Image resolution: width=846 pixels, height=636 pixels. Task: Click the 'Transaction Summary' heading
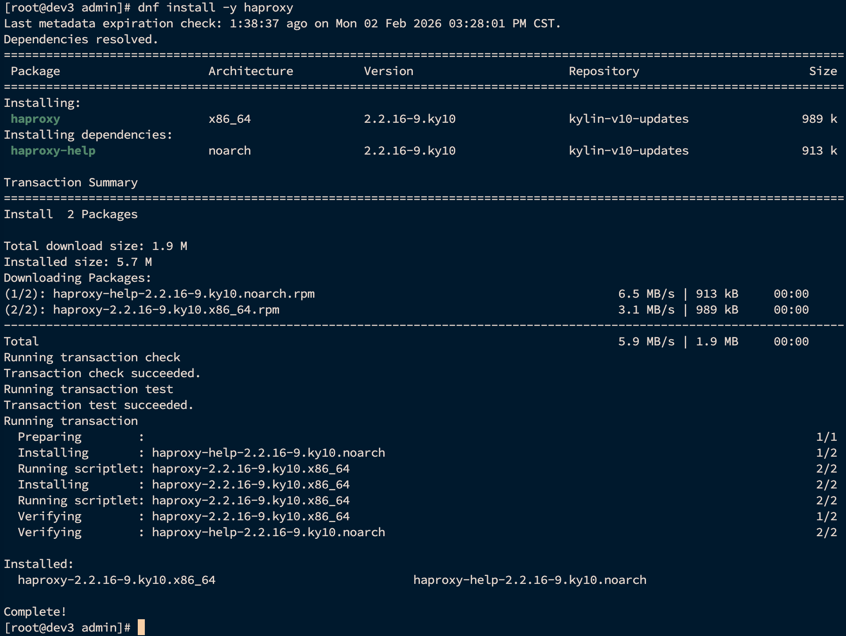point(71,182)
